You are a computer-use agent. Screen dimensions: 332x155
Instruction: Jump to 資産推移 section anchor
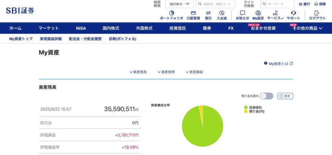(x=166, y=72)
